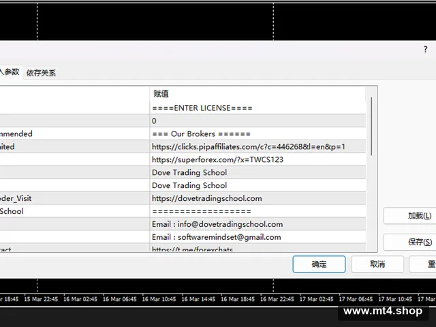436x327 pixels.
Task: Select the https://dovetradingschool.com value
Action: [x=258, y=198]
